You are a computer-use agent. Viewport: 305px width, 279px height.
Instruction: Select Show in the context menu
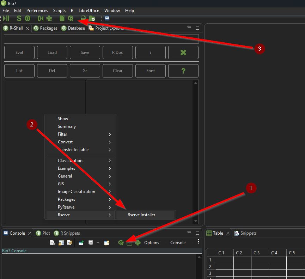80,119
